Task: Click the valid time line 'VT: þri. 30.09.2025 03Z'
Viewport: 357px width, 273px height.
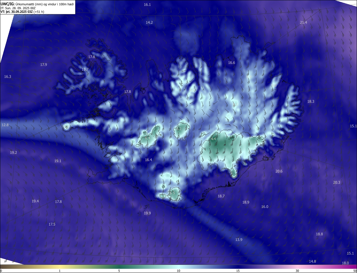Action: coord(17,12)
